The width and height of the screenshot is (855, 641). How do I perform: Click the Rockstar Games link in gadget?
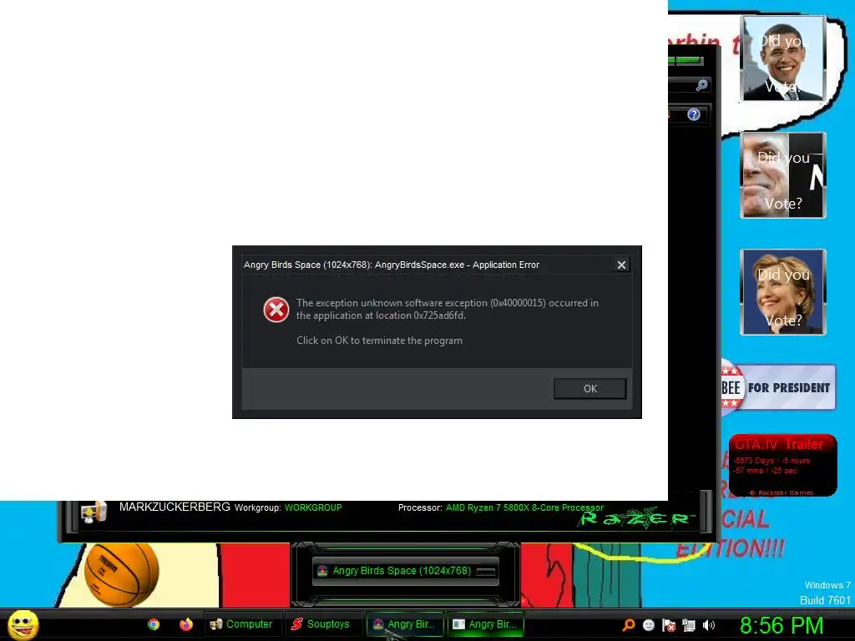(x=782, y=492)
